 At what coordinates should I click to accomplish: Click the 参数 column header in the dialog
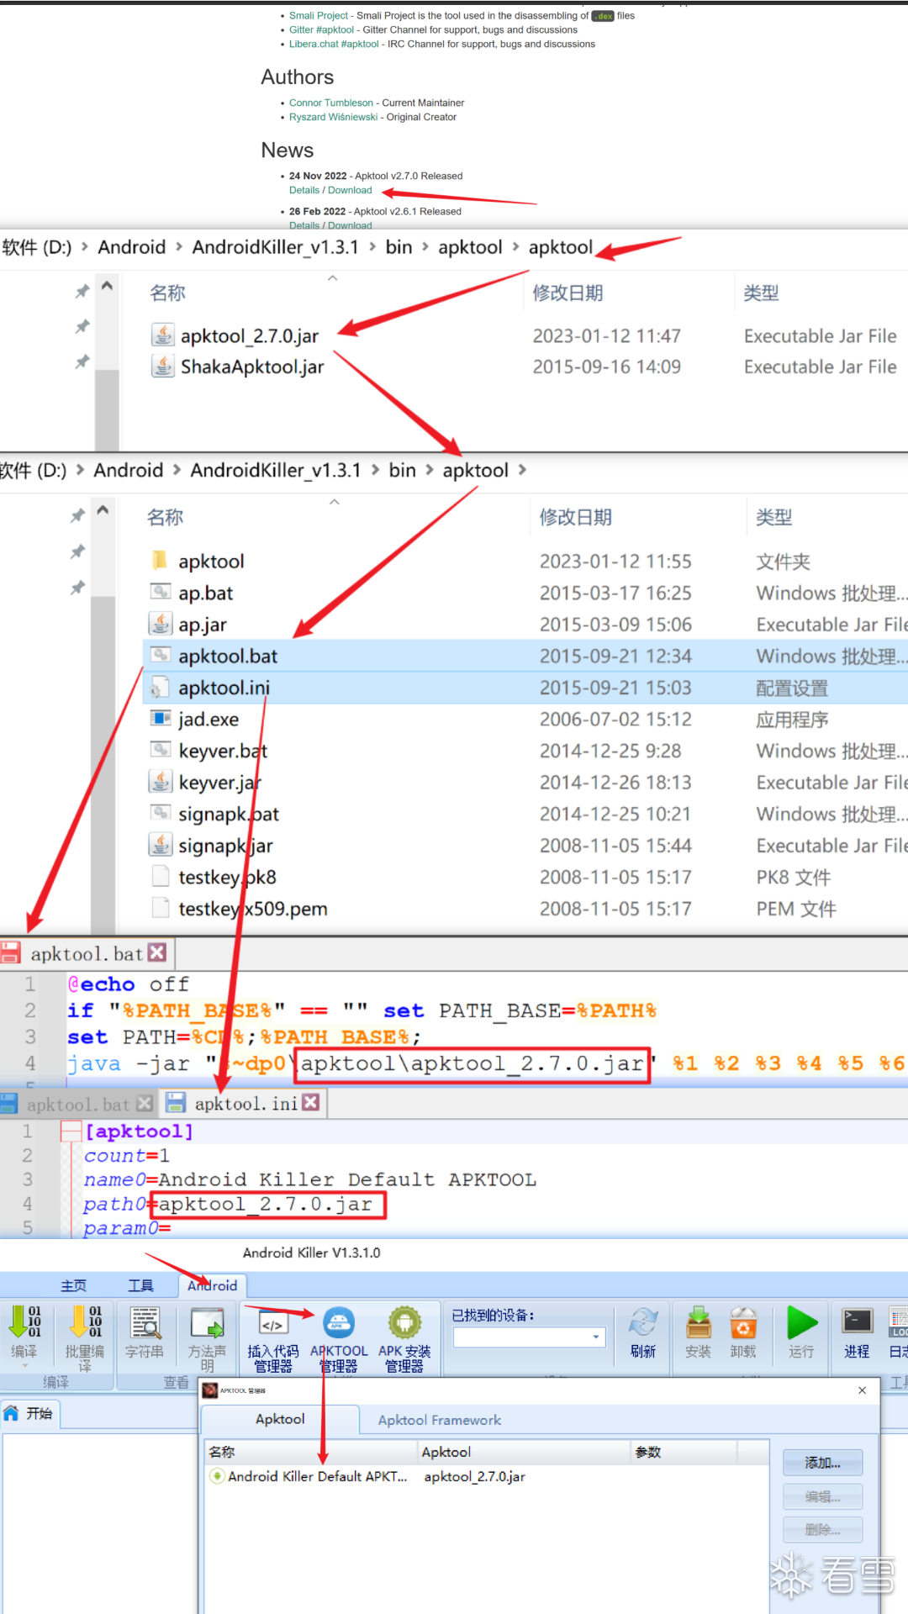click(x=647, y=1452)
